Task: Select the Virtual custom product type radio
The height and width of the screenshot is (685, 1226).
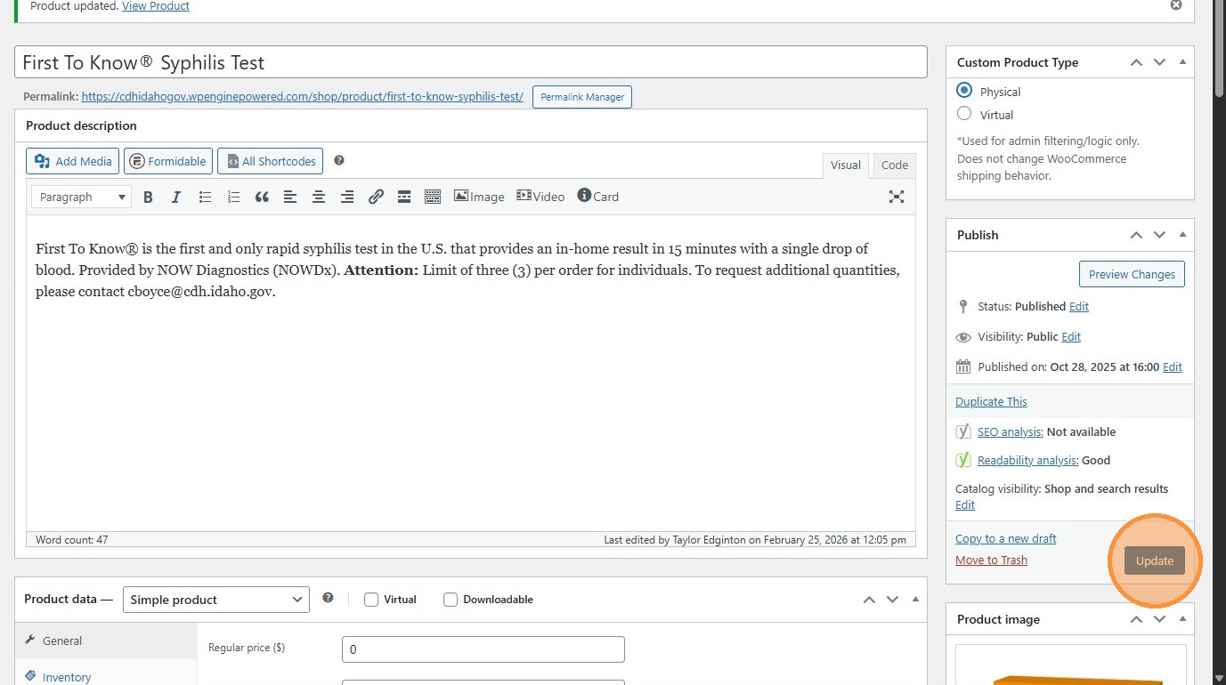Action: click(x=964, y=114)
